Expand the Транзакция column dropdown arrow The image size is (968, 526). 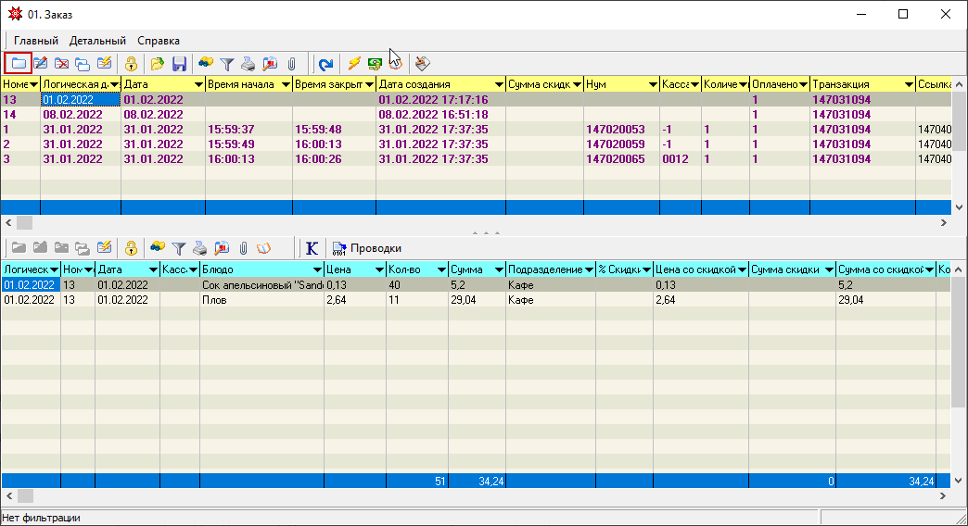pyautogui.click(x=908, y=84)
